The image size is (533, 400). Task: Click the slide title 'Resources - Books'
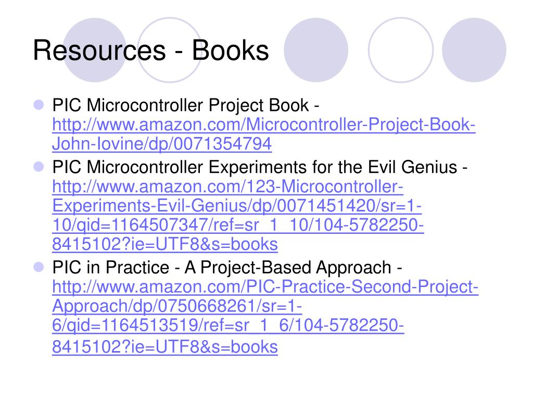coord(151,51)
